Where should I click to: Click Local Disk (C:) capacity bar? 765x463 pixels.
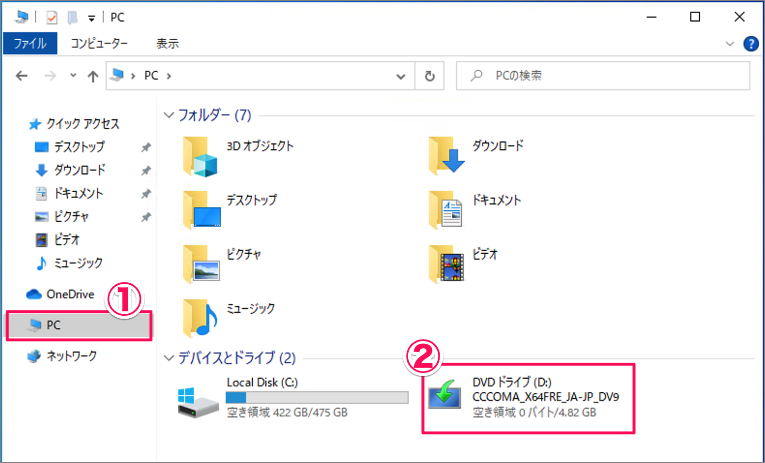(x=317, y=398)
